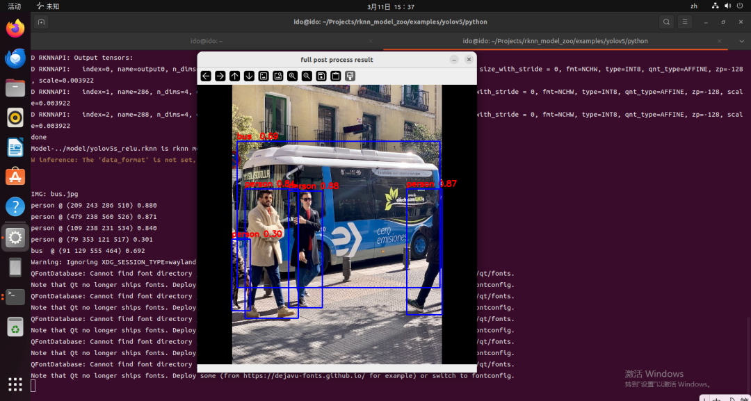Select the yolov5/python terminal tab

(555, 41)
